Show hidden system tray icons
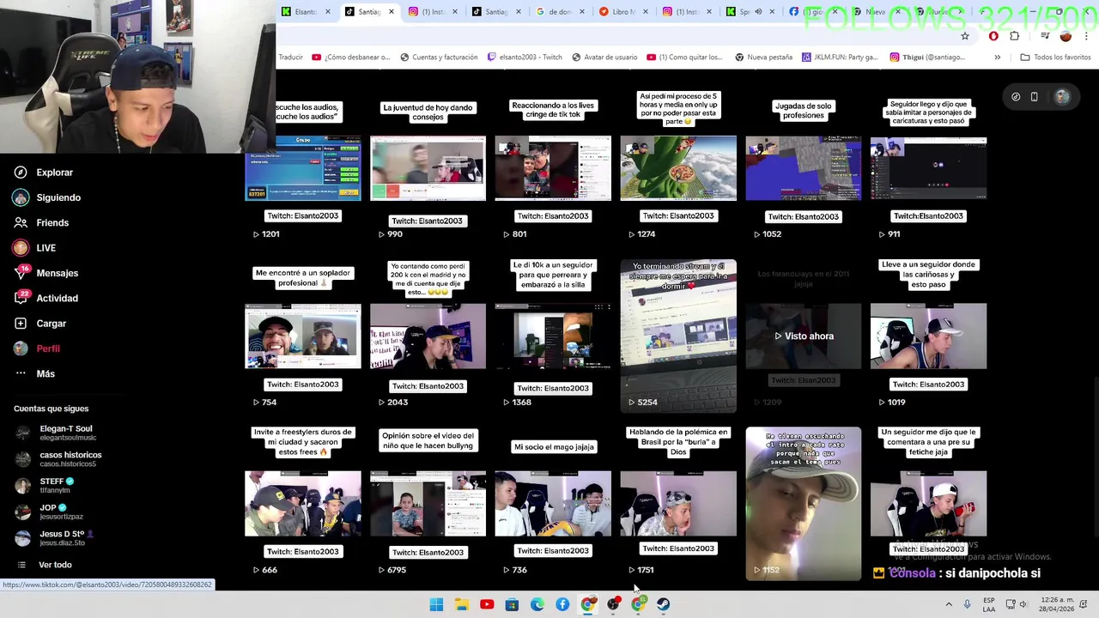Screen dimensions: 1099x618 949,604
